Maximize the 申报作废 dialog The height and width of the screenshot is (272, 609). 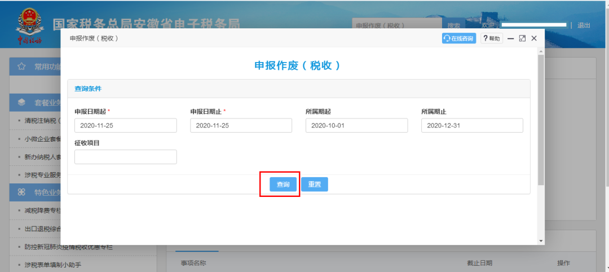pyautogui.click(x=522, y=38)
